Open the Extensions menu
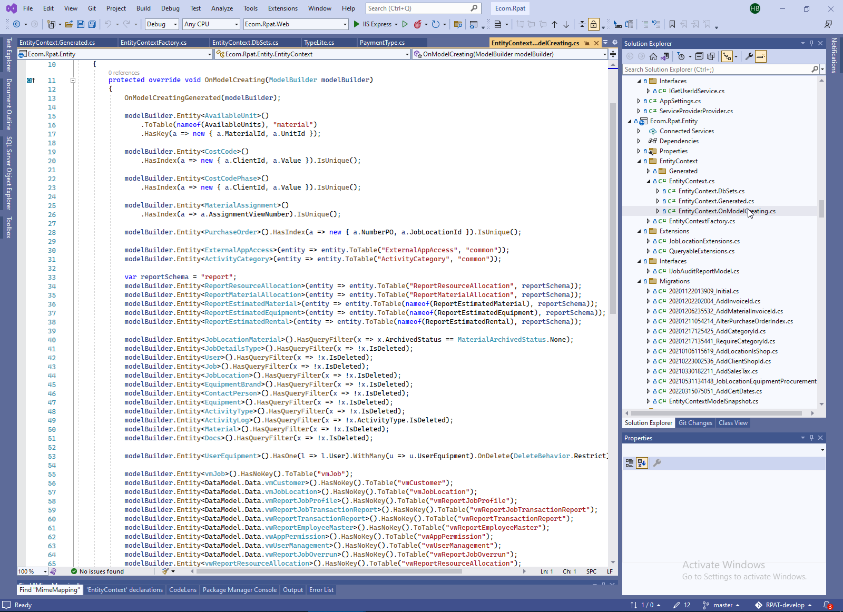This screenshot has width=843, height=612. 282,8
